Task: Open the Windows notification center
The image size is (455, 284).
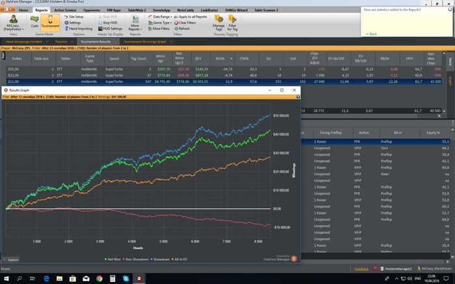Action: (x=447, y=279)
